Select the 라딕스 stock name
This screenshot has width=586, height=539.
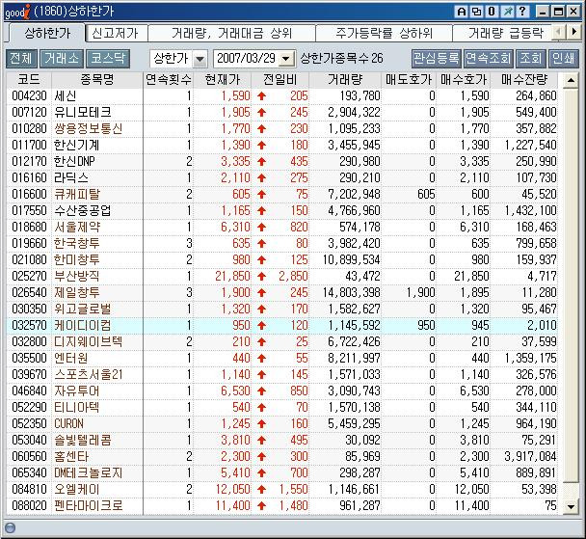(x=71, y=178)
